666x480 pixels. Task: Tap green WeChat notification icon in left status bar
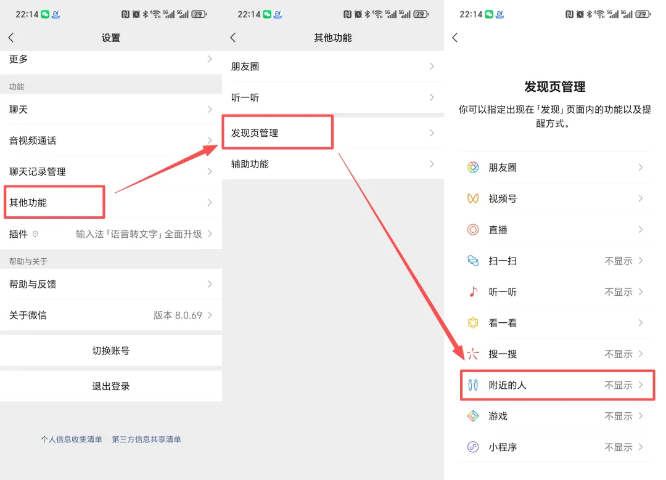[45, 14]
